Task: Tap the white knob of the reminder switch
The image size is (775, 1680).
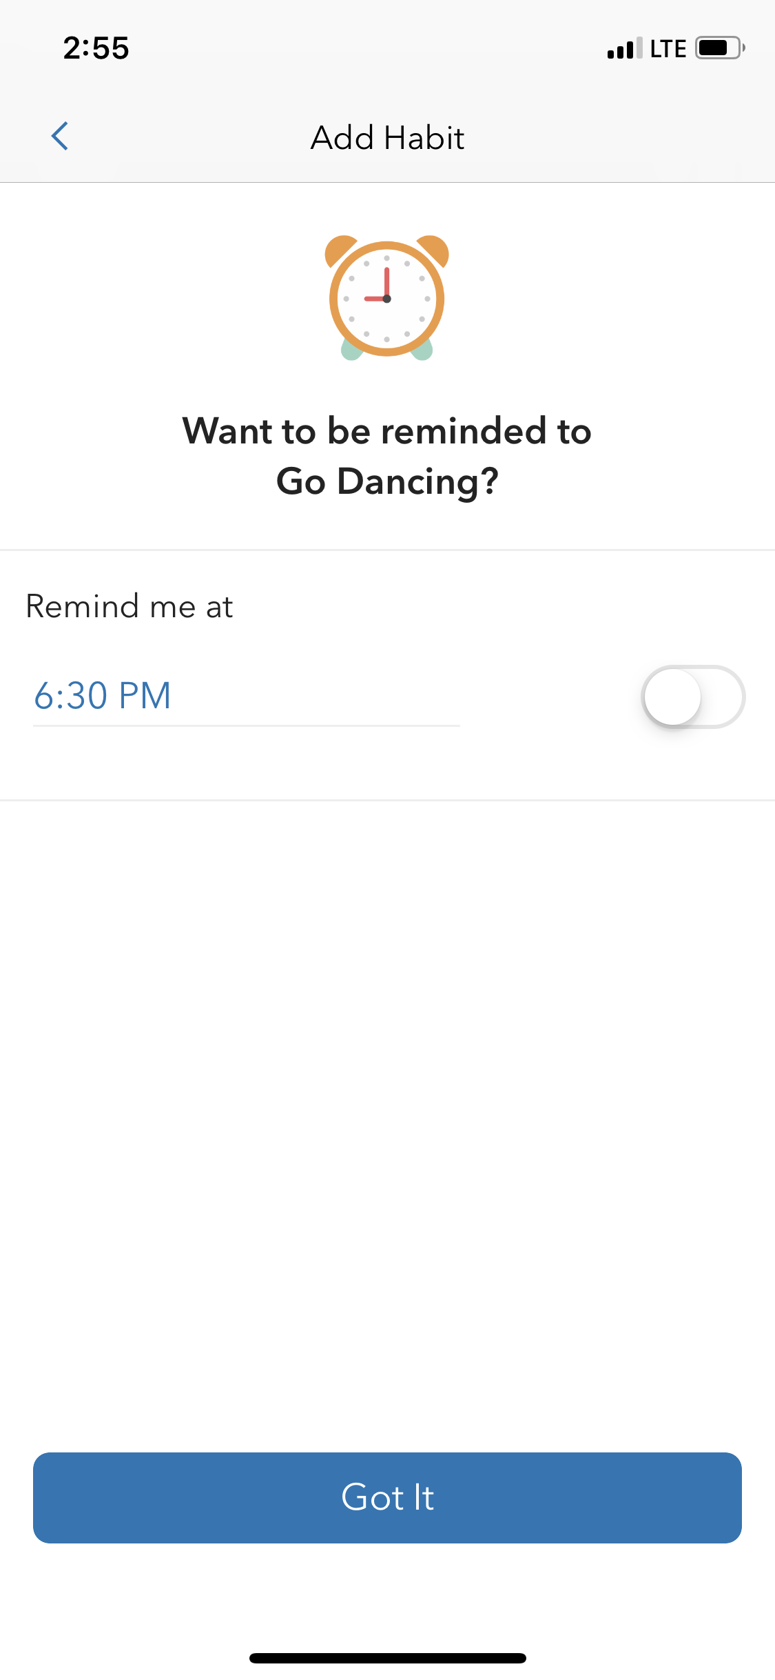Action: tap(672, 697)
